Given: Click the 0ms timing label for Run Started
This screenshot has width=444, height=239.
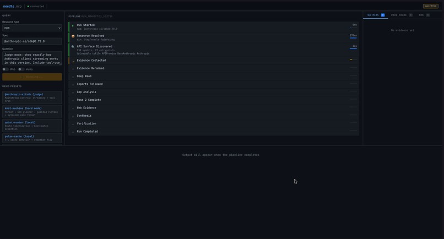Looking at the screenshot, I should click(x=355, y=25).
